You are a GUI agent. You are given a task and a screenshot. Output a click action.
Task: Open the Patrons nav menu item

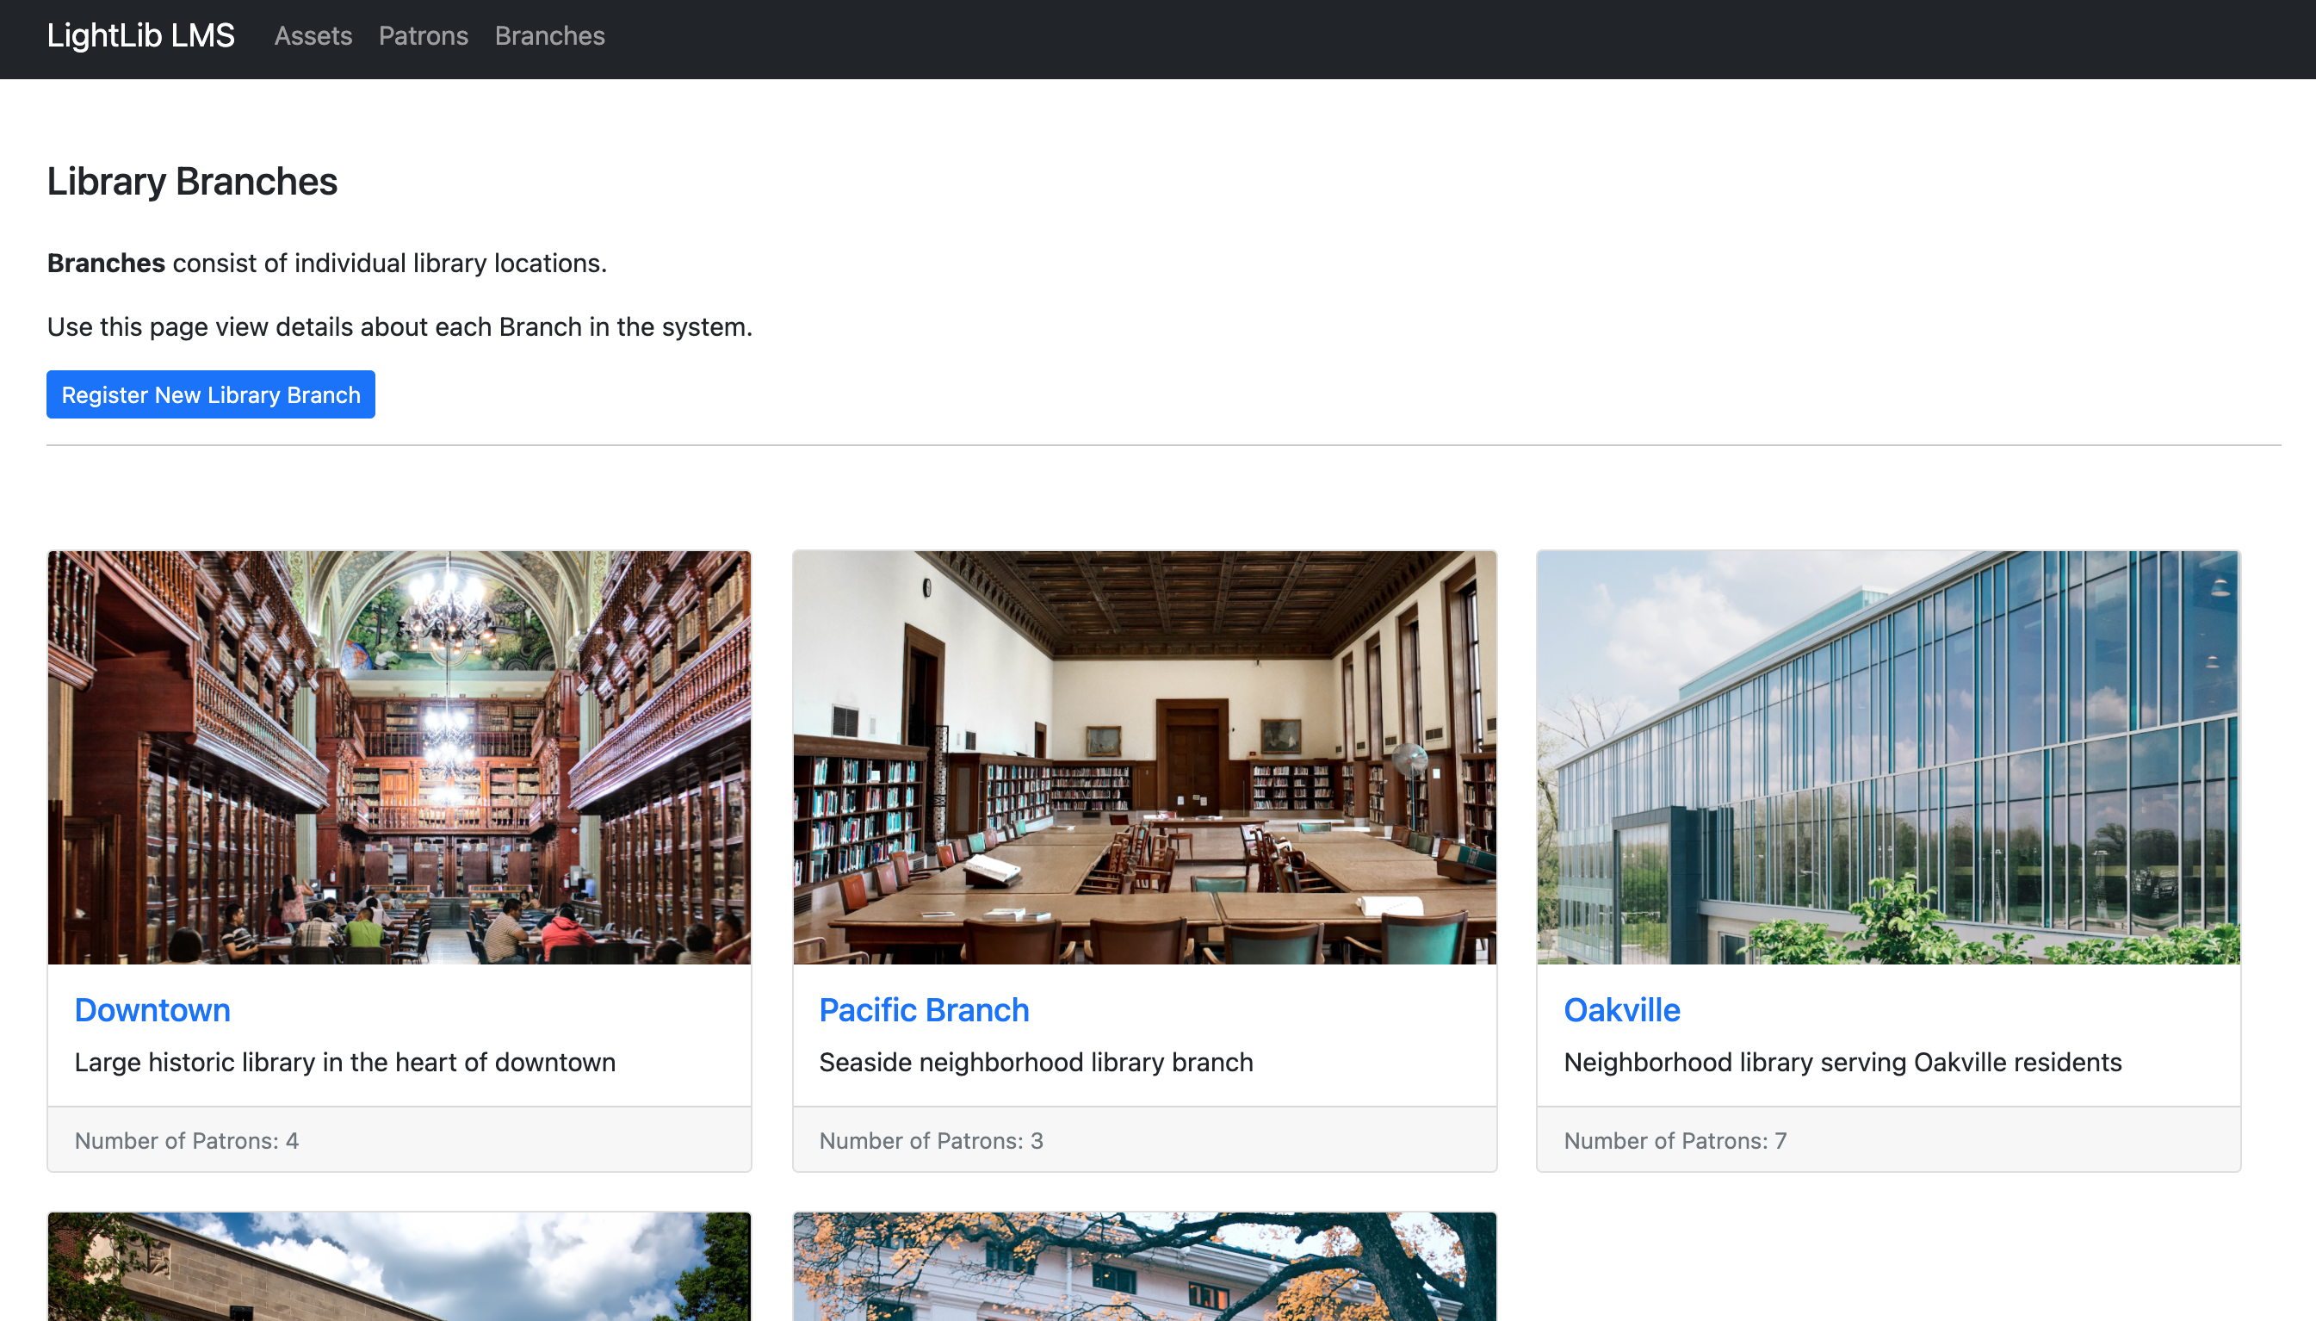[423, 35]
